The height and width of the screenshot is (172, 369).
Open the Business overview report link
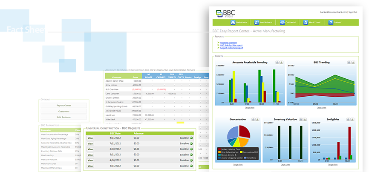coord(228,43)
